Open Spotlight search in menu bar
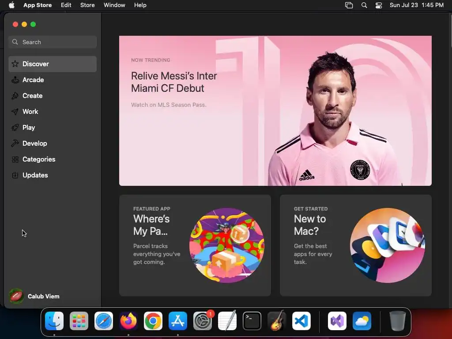This screenshot has width=452, height=339. coord(364,5)
